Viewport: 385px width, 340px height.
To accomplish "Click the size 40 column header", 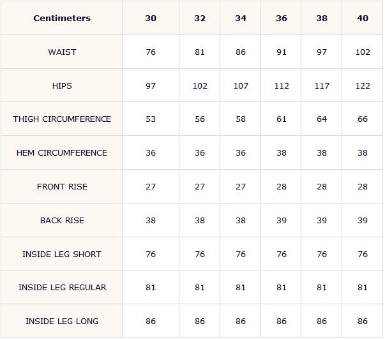I will 363,18.
